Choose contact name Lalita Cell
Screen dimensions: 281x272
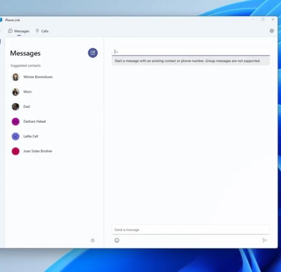pyautogui.click(x=30, y=136)
